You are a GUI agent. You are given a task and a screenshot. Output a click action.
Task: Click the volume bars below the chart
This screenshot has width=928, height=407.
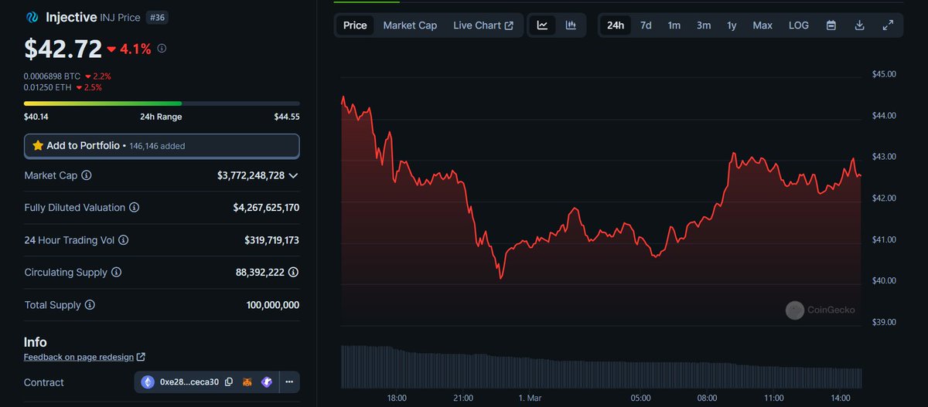click(601, 366)
